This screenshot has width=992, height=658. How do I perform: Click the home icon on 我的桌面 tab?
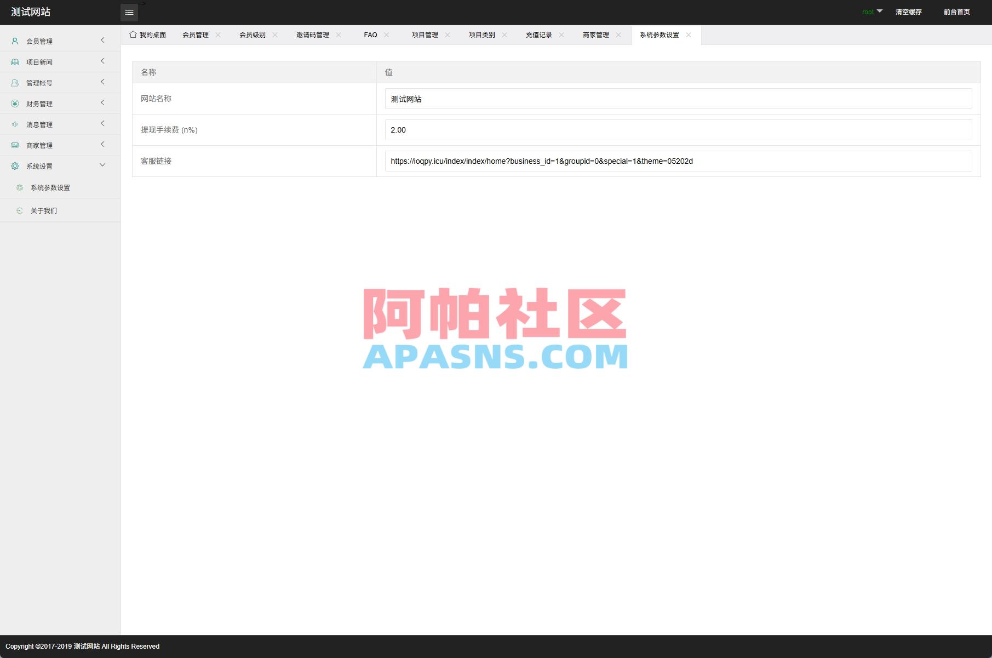[133, 34]
